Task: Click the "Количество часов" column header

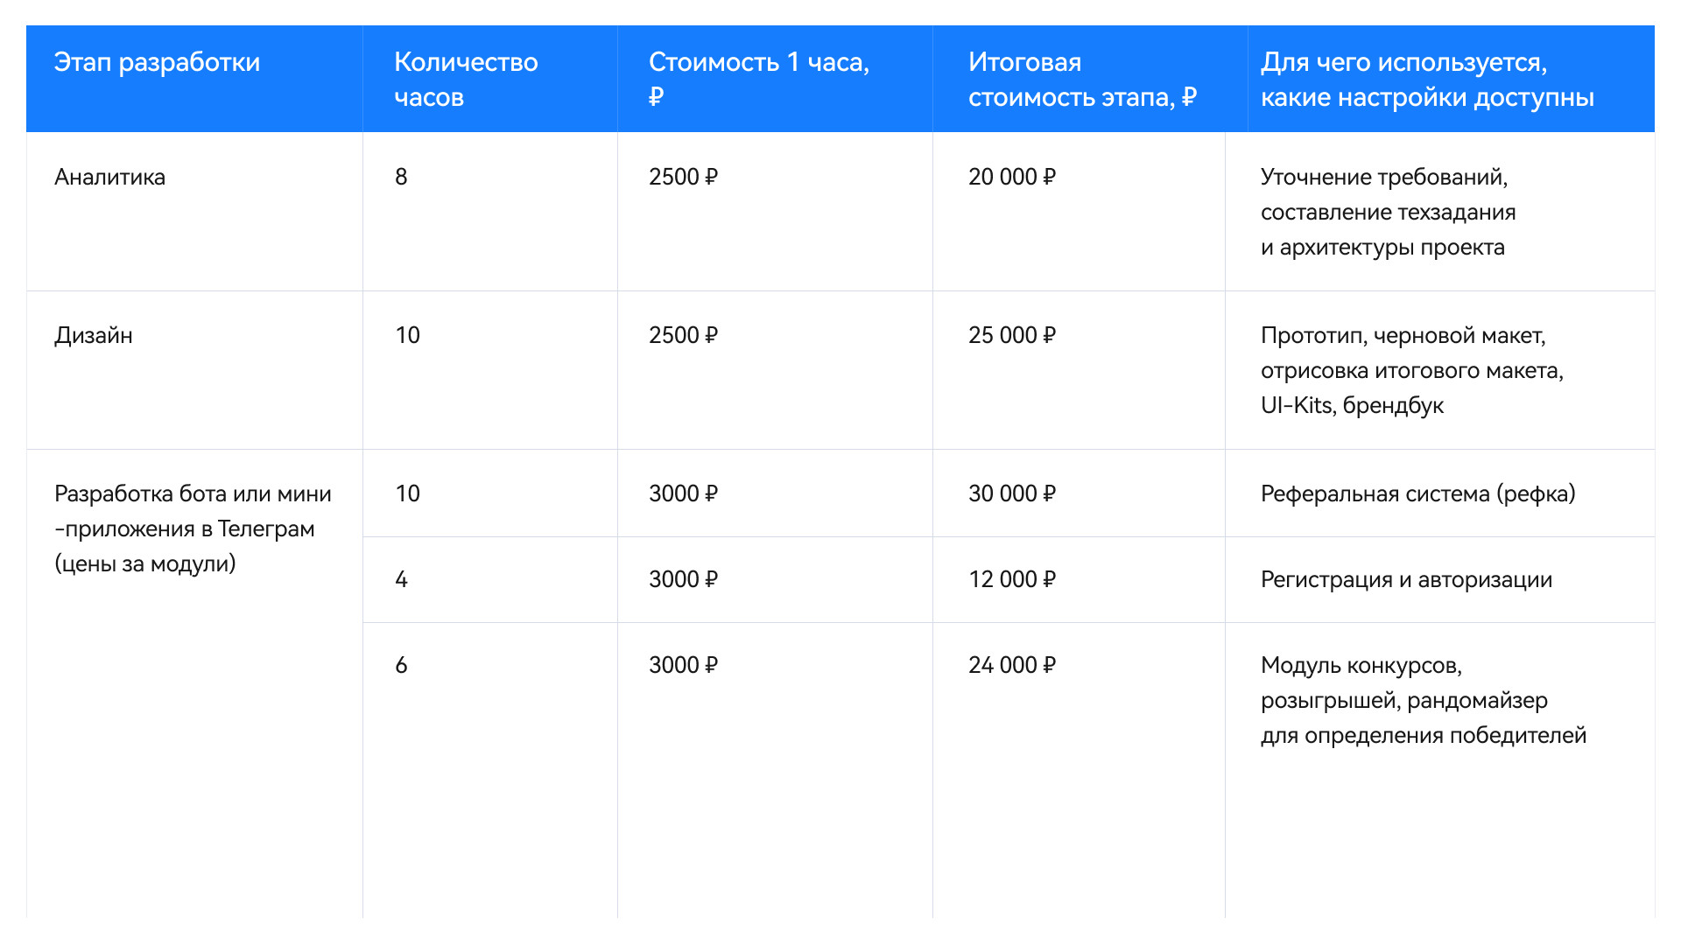Action: (466, 79)
